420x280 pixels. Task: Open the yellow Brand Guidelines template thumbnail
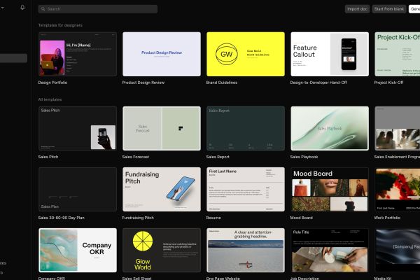pyautogui.click(x=246, y=54)
